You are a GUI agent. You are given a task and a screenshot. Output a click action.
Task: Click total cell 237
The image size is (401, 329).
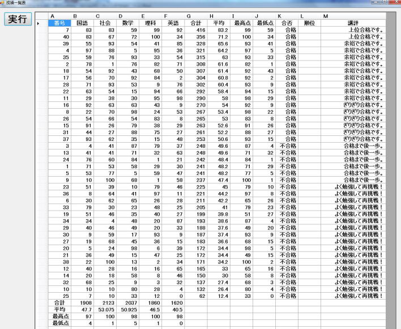click(x=196, y=180)
